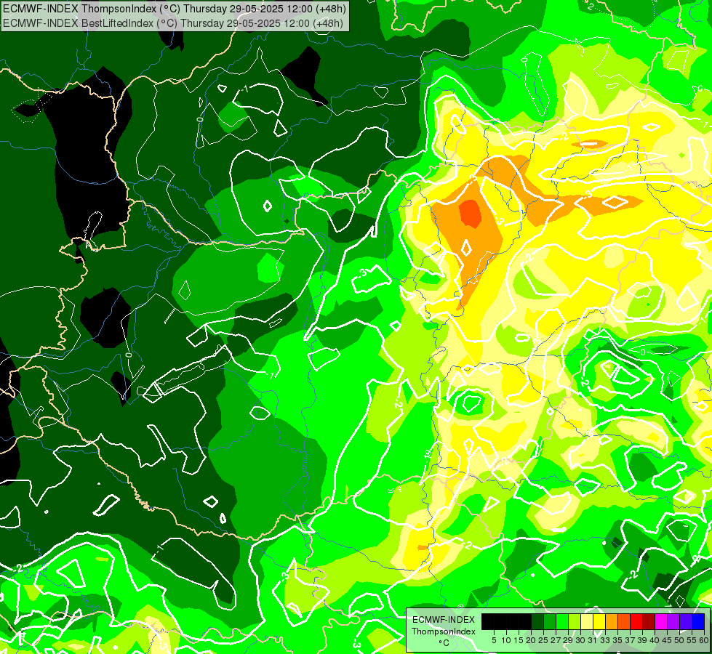Select the yellow-green 29–30 legend swatch
This screenshot has width=712, height=654.
pyautogui.click(x=575, y=621)
